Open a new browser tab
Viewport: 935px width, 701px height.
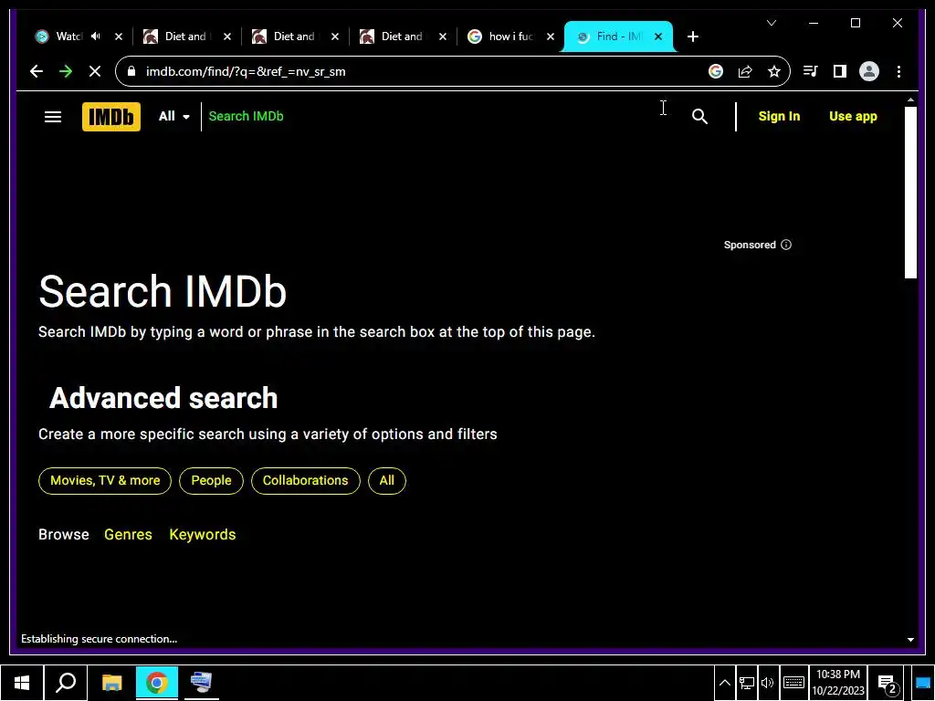tap(692, 37)
